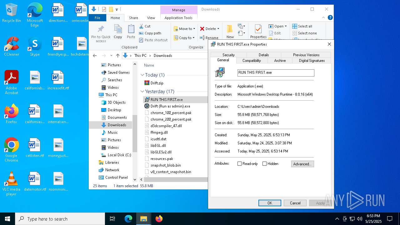Select Google Chrome desktop shortcut
Screen dimensions: 400x225
click(x=12, y=150)
